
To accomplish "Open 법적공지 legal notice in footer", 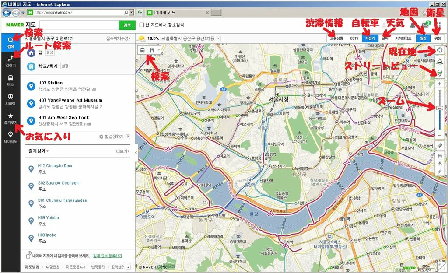I will 98,267.
